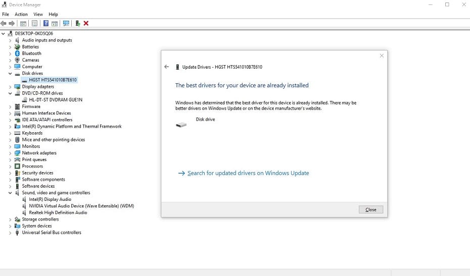Click the blue Help question mark icon
The width and height of the screenshot is (470, 276).
46,23
